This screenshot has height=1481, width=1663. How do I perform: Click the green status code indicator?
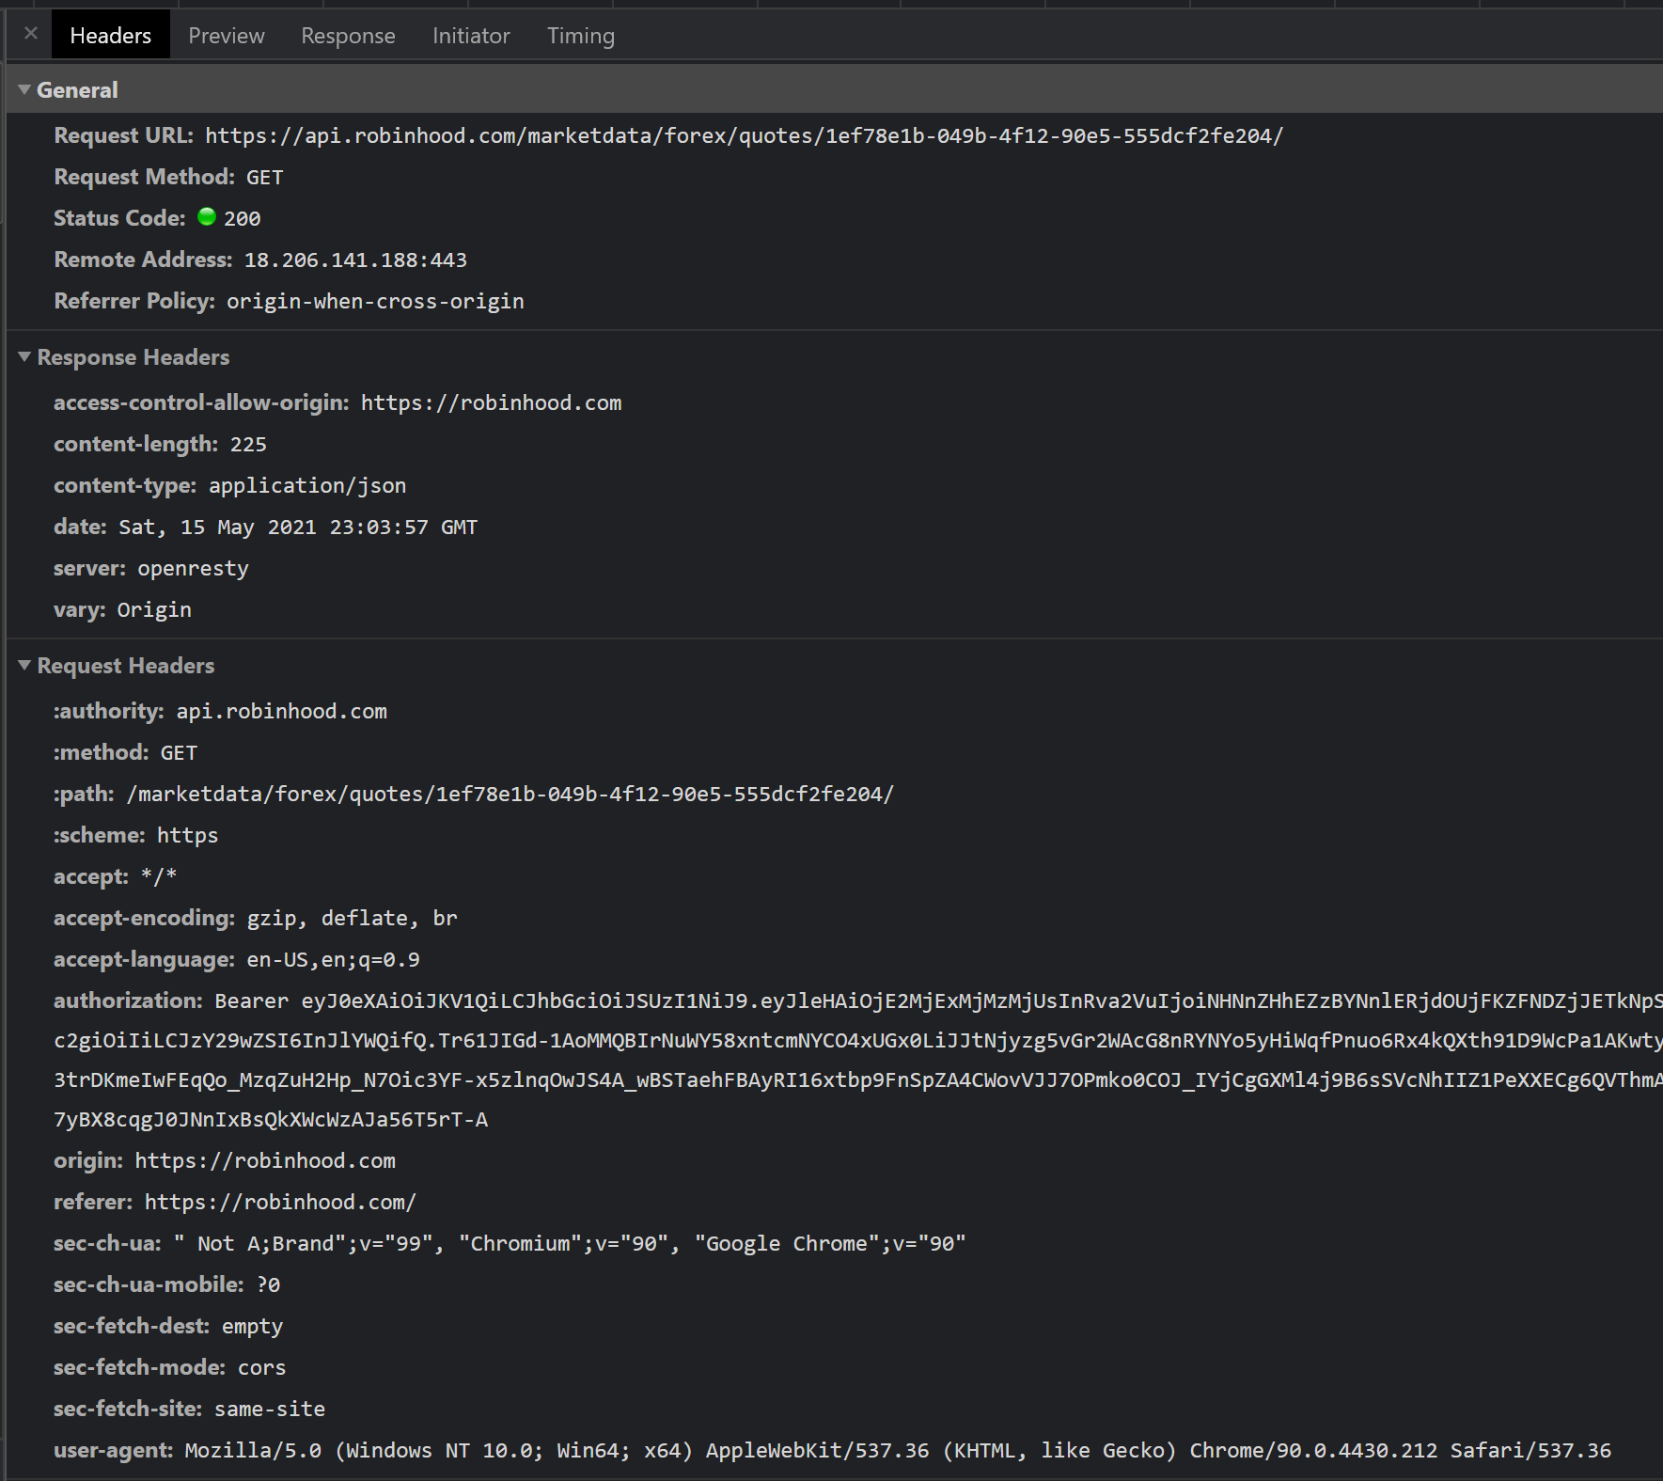tap(207, 217)
